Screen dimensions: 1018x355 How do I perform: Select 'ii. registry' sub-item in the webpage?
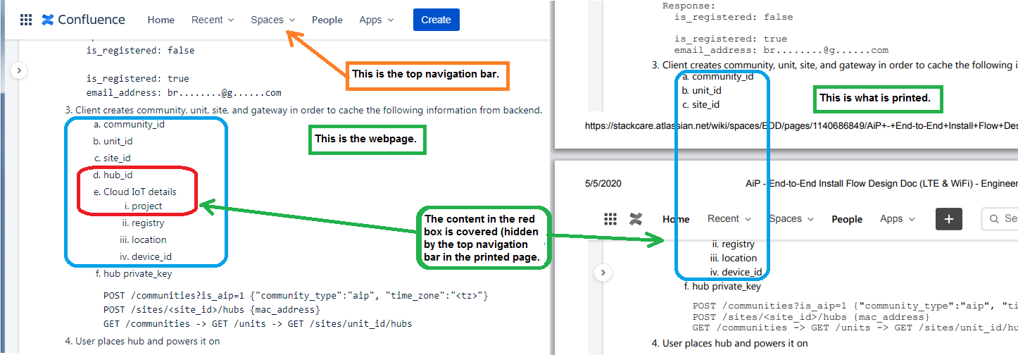coord(143,223)
